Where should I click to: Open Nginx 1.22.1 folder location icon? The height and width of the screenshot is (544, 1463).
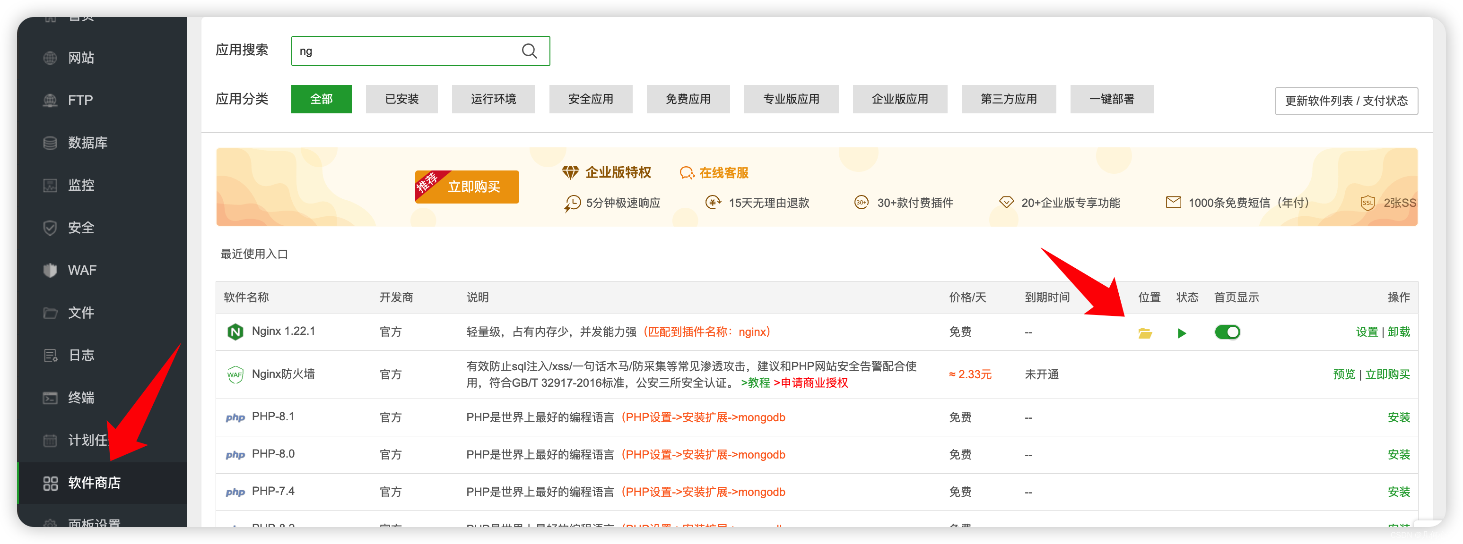pyautogui.click(x=1144, y=333)
